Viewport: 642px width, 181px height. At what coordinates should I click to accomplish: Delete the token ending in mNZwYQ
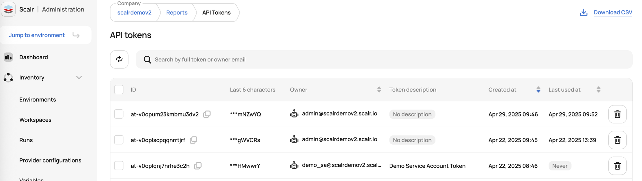[x=617, y=114]
